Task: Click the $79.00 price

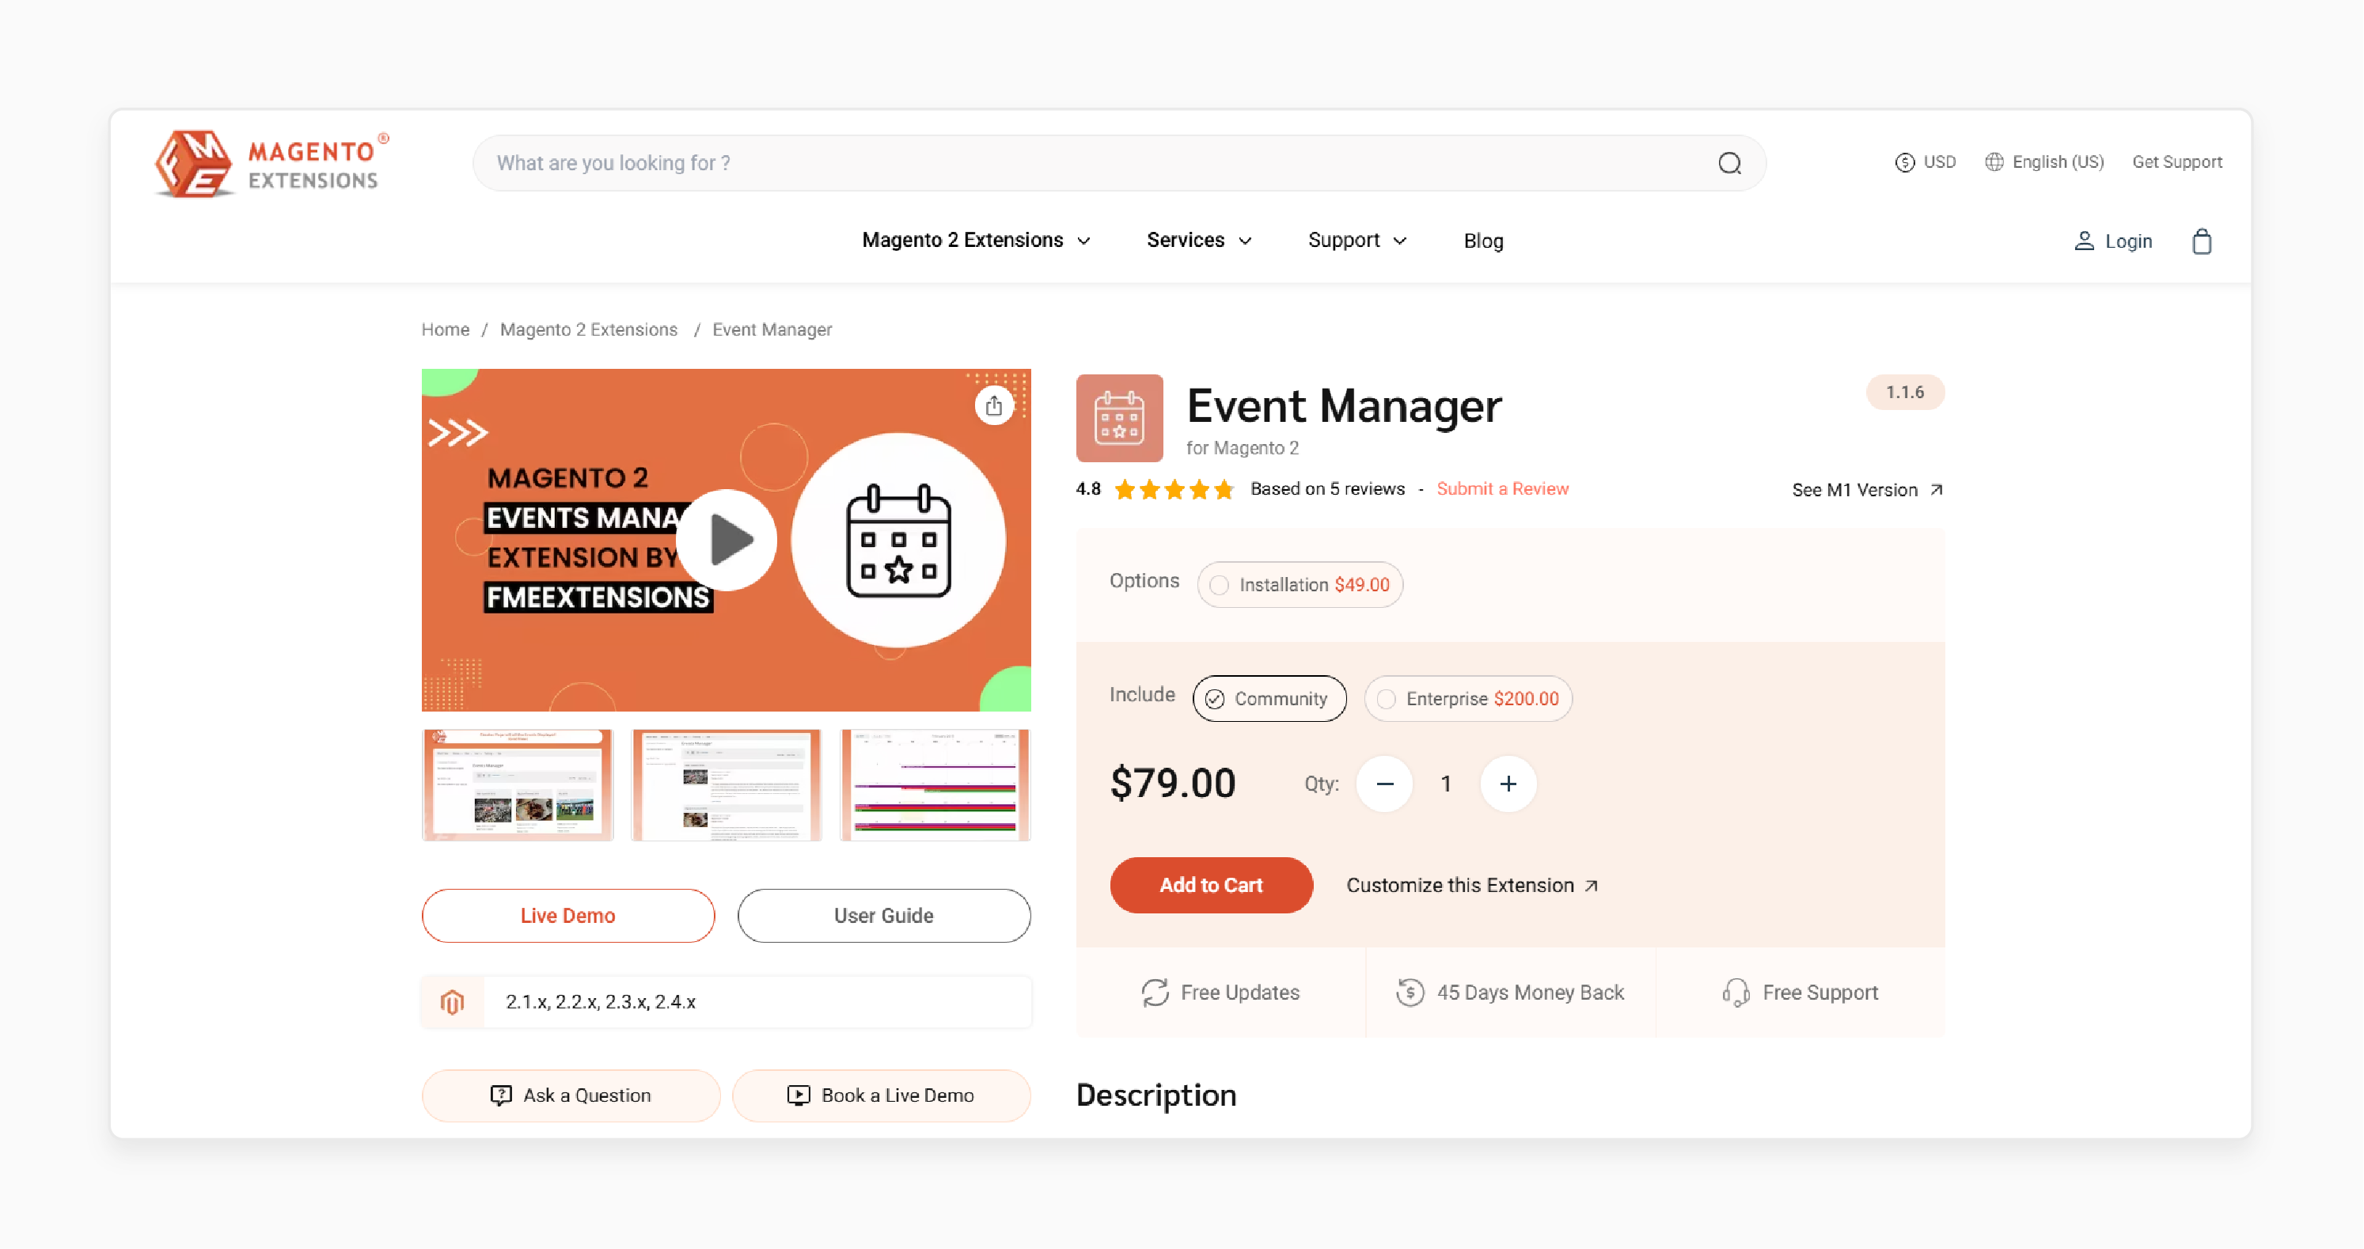Action: coord(1173,784)
